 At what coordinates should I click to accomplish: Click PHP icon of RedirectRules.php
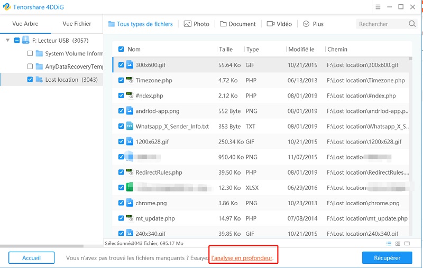click(x=130, y=172)
